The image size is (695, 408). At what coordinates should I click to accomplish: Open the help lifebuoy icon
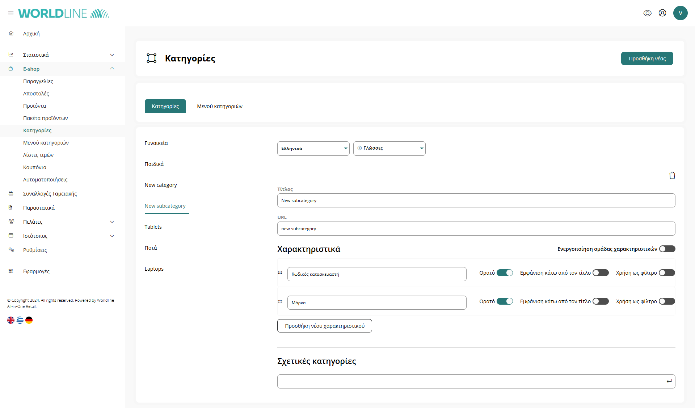coord(662,13)
